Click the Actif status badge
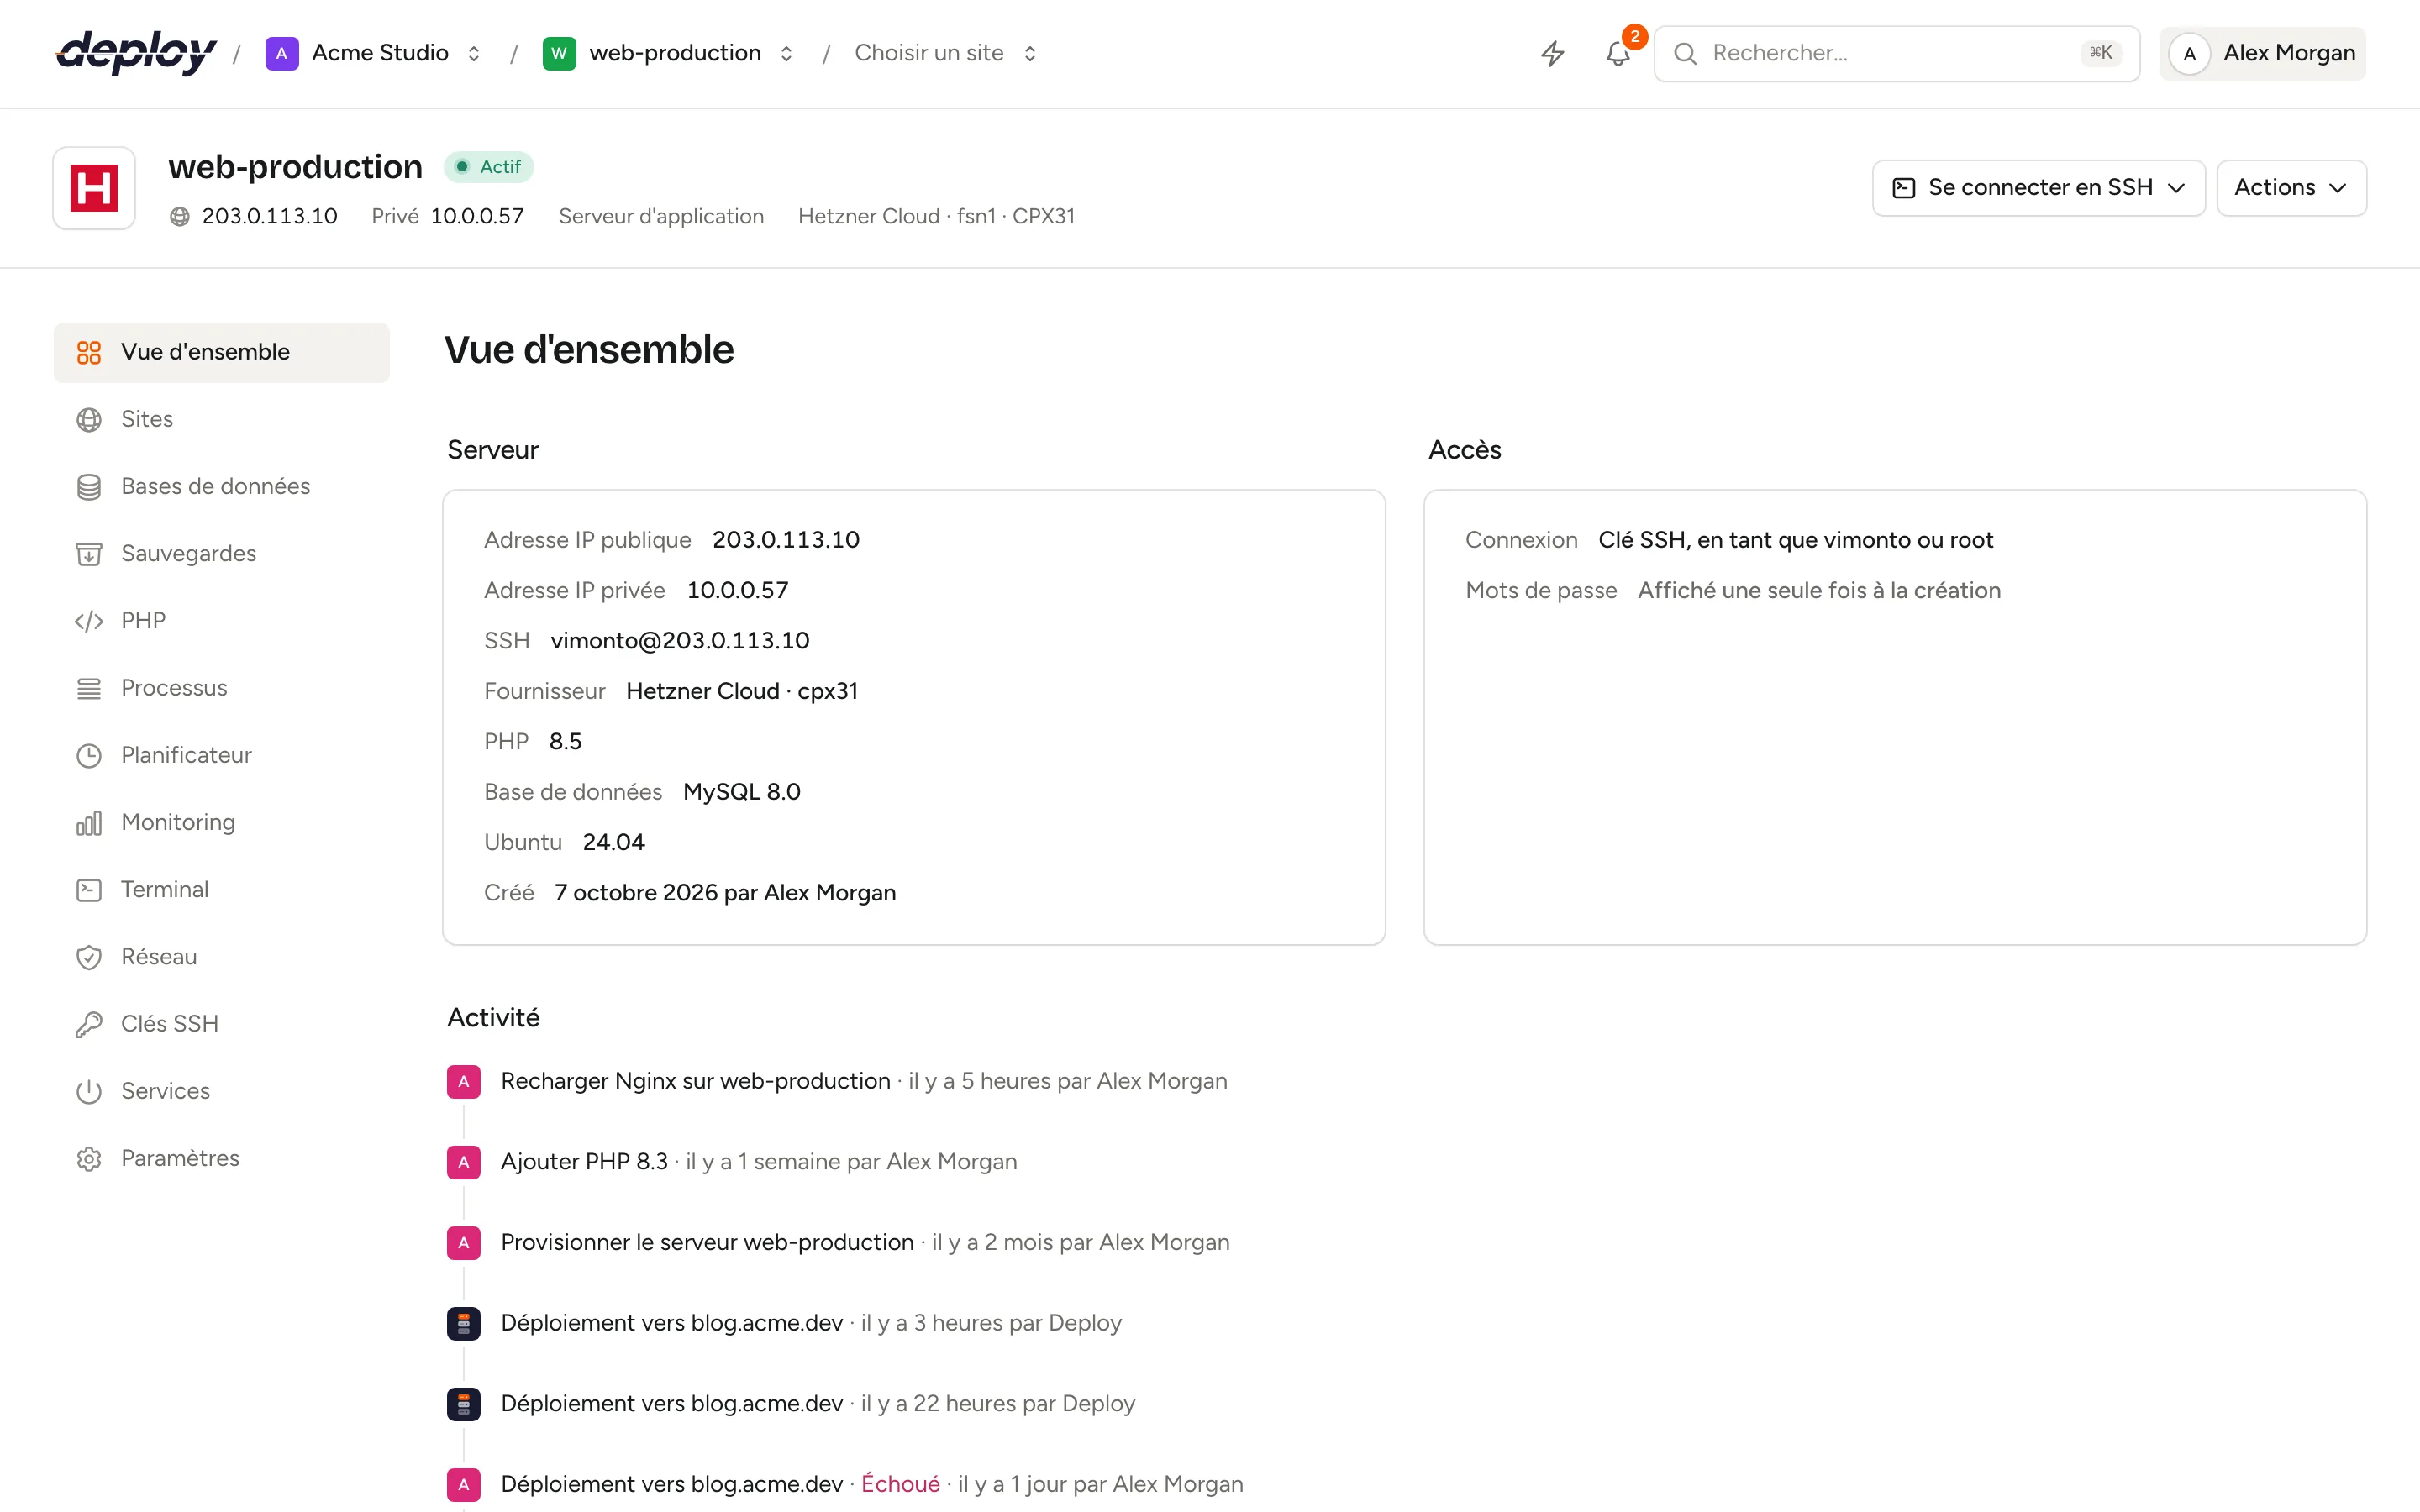The height and width of the screenshot is (1512, 2420). pyautogui.click(x=489, y=167)
